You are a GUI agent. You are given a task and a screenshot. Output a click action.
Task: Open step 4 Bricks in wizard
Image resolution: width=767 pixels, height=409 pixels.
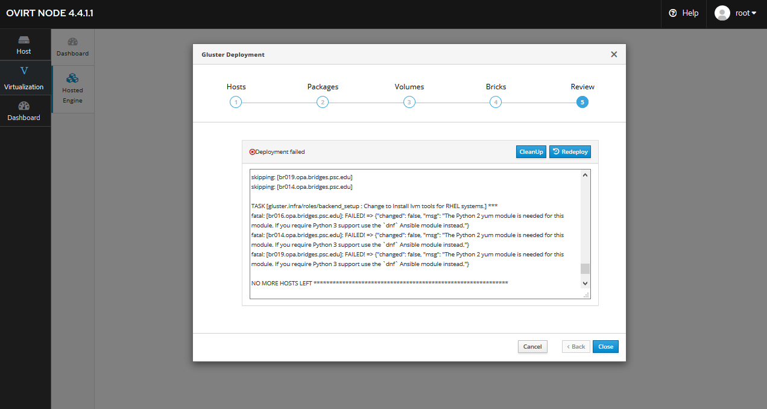(496, 102)
